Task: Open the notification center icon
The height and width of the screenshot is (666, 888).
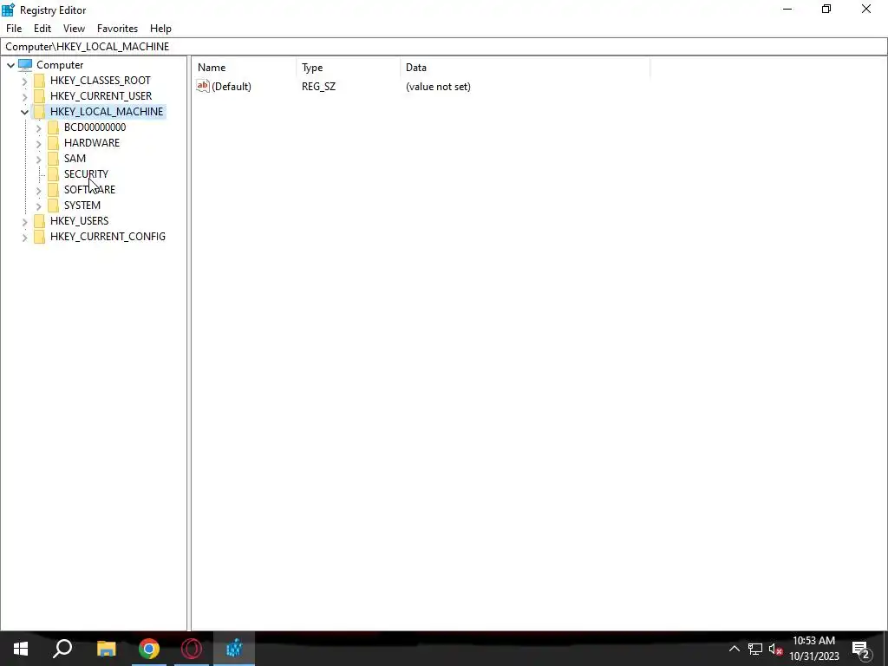Action: click(x=861, y=649)
